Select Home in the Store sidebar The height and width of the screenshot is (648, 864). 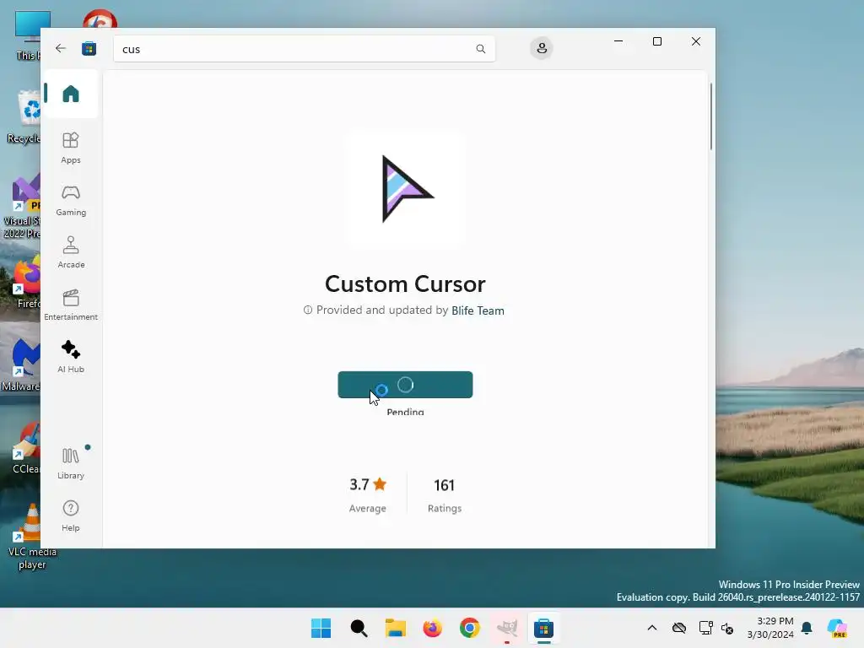point(71,94)
